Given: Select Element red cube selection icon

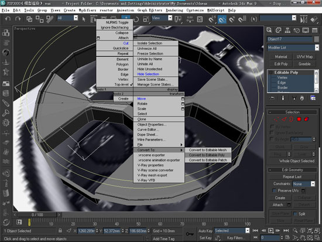Looking at the screenshot, I should (x=306, y=120).
